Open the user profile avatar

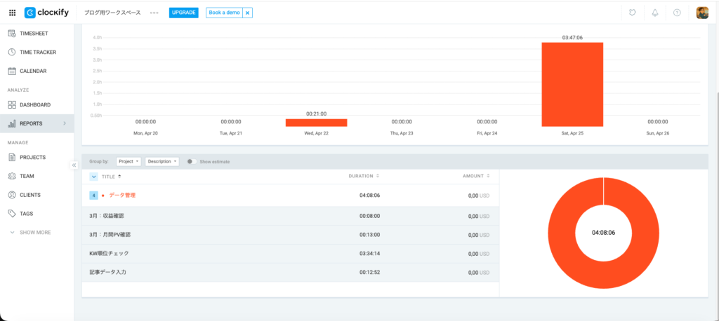pyautogui.click(x=701, y=13)
